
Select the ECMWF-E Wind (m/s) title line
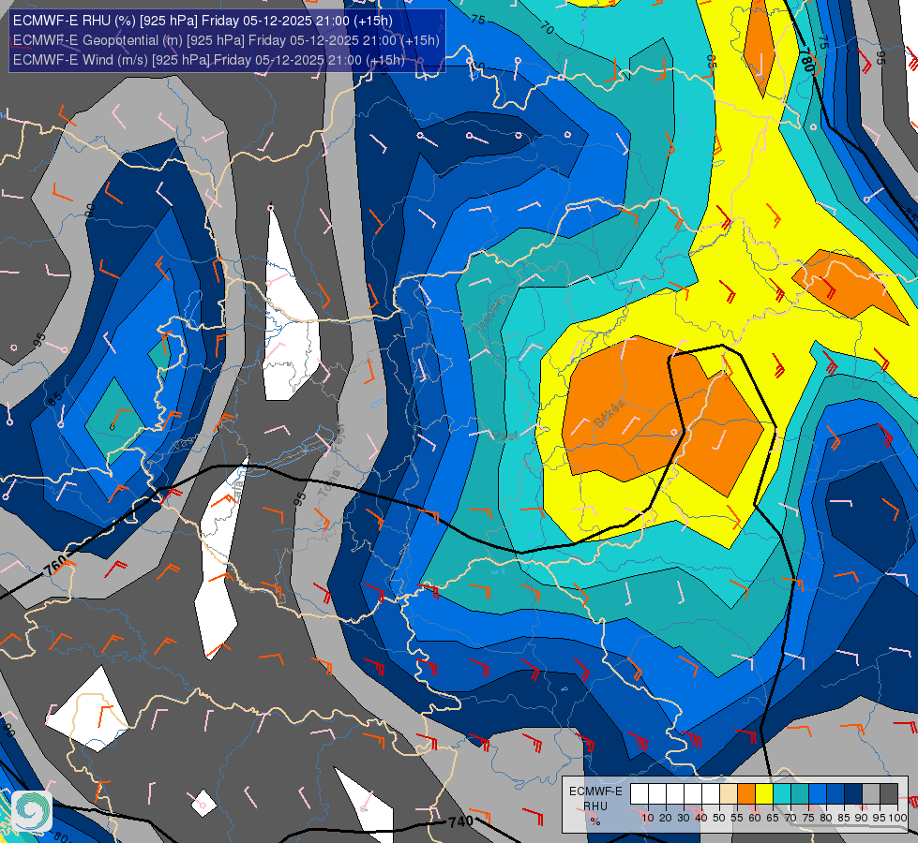click(208, 60)
